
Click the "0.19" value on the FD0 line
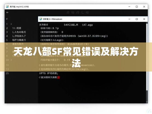pyautogui.click(x=67, y=60)
